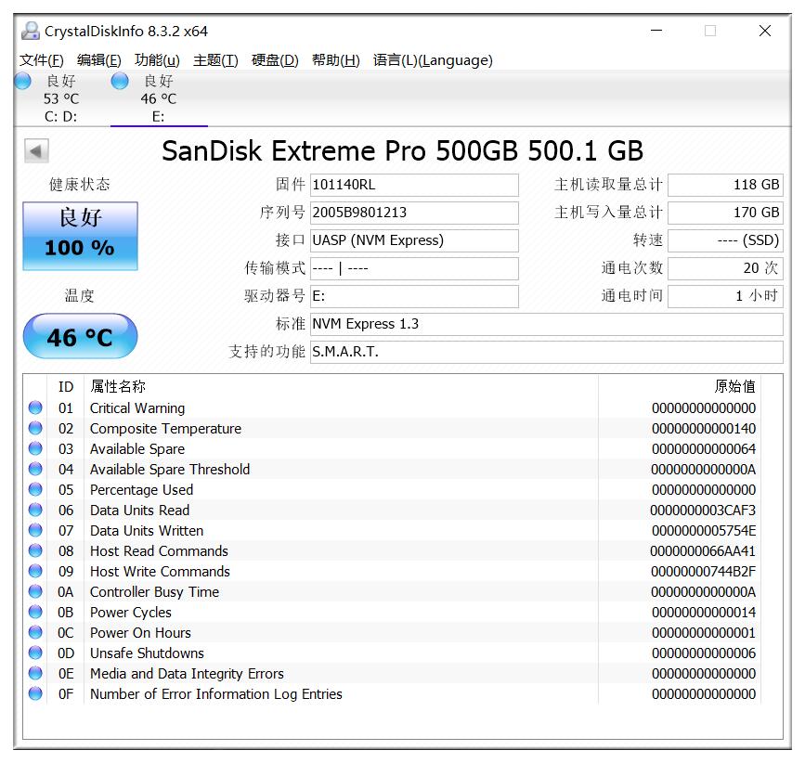Open the 主题(T) menu

215,60
